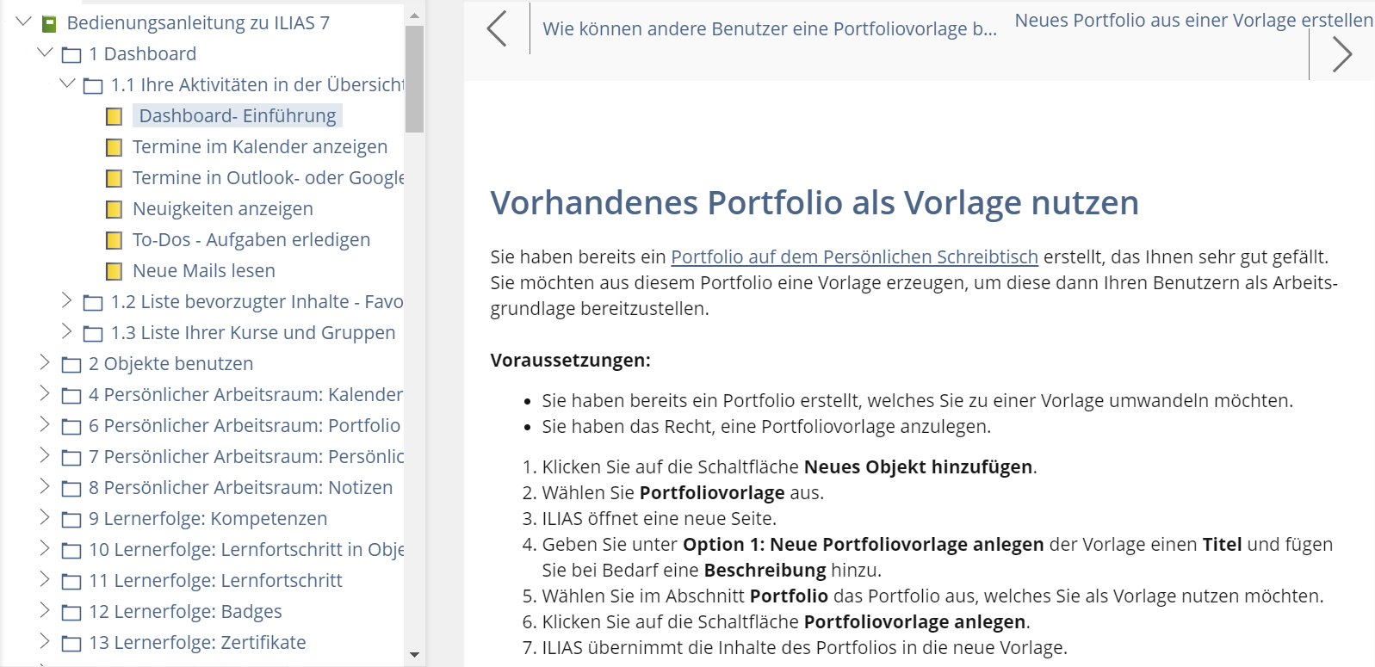Open link Portfolio auf dem Persönlichen Schreibtisch
1375x667 pixels.
(854, 256)
